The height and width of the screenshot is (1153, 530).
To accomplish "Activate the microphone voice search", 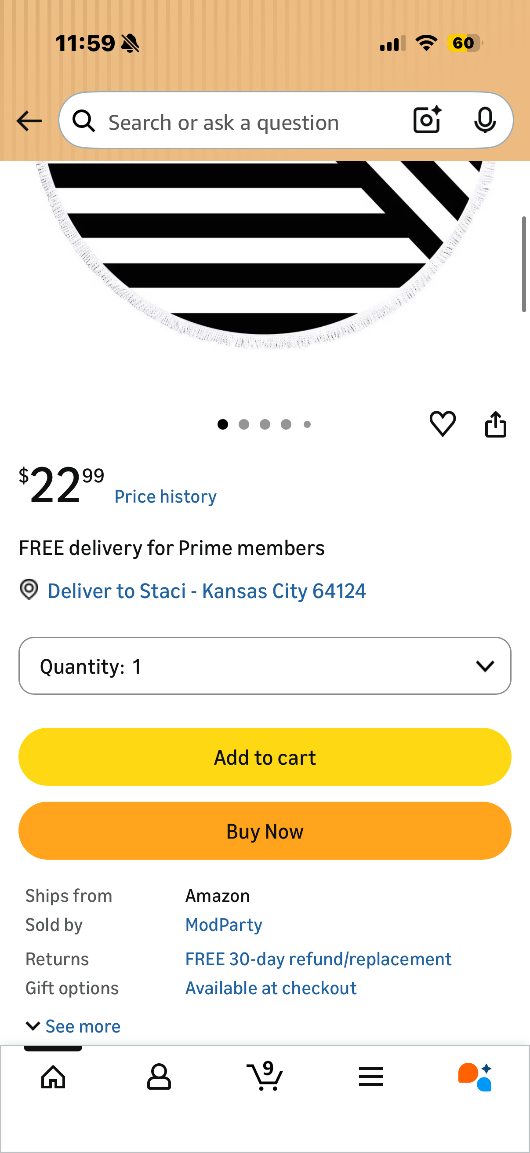I will pos(485,120).
